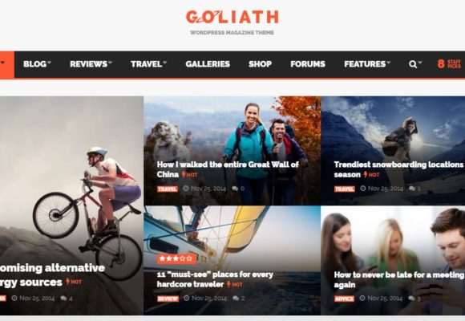Go to the Shop menu item
The image size is (465, 321).
pyautogui.click(x=260, y=64)
